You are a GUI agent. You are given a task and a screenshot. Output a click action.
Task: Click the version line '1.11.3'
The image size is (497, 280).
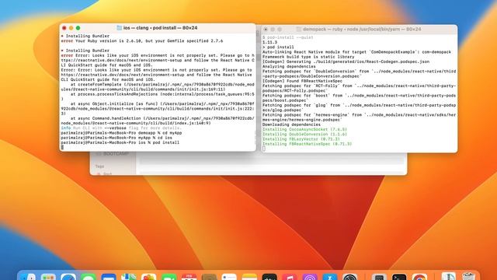click(x=269, y=42)
